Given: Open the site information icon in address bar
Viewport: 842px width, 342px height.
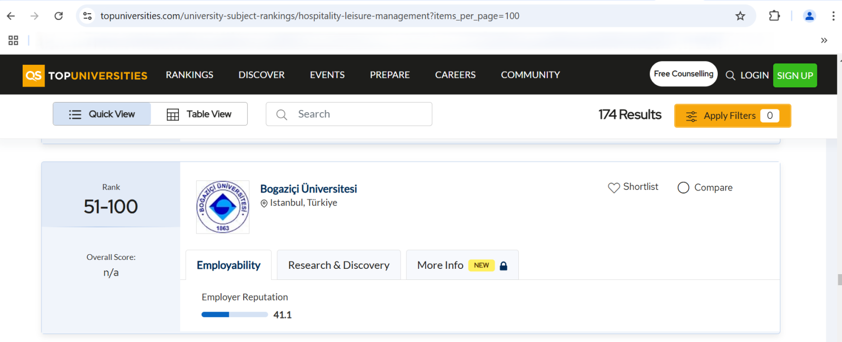Looking at the screenshot, I should (88, 16).
